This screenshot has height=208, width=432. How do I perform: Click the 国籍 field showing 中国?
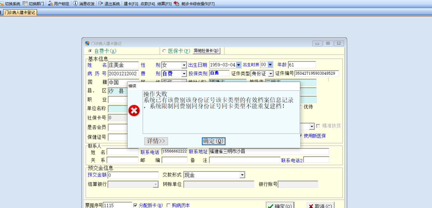(118, 82)
